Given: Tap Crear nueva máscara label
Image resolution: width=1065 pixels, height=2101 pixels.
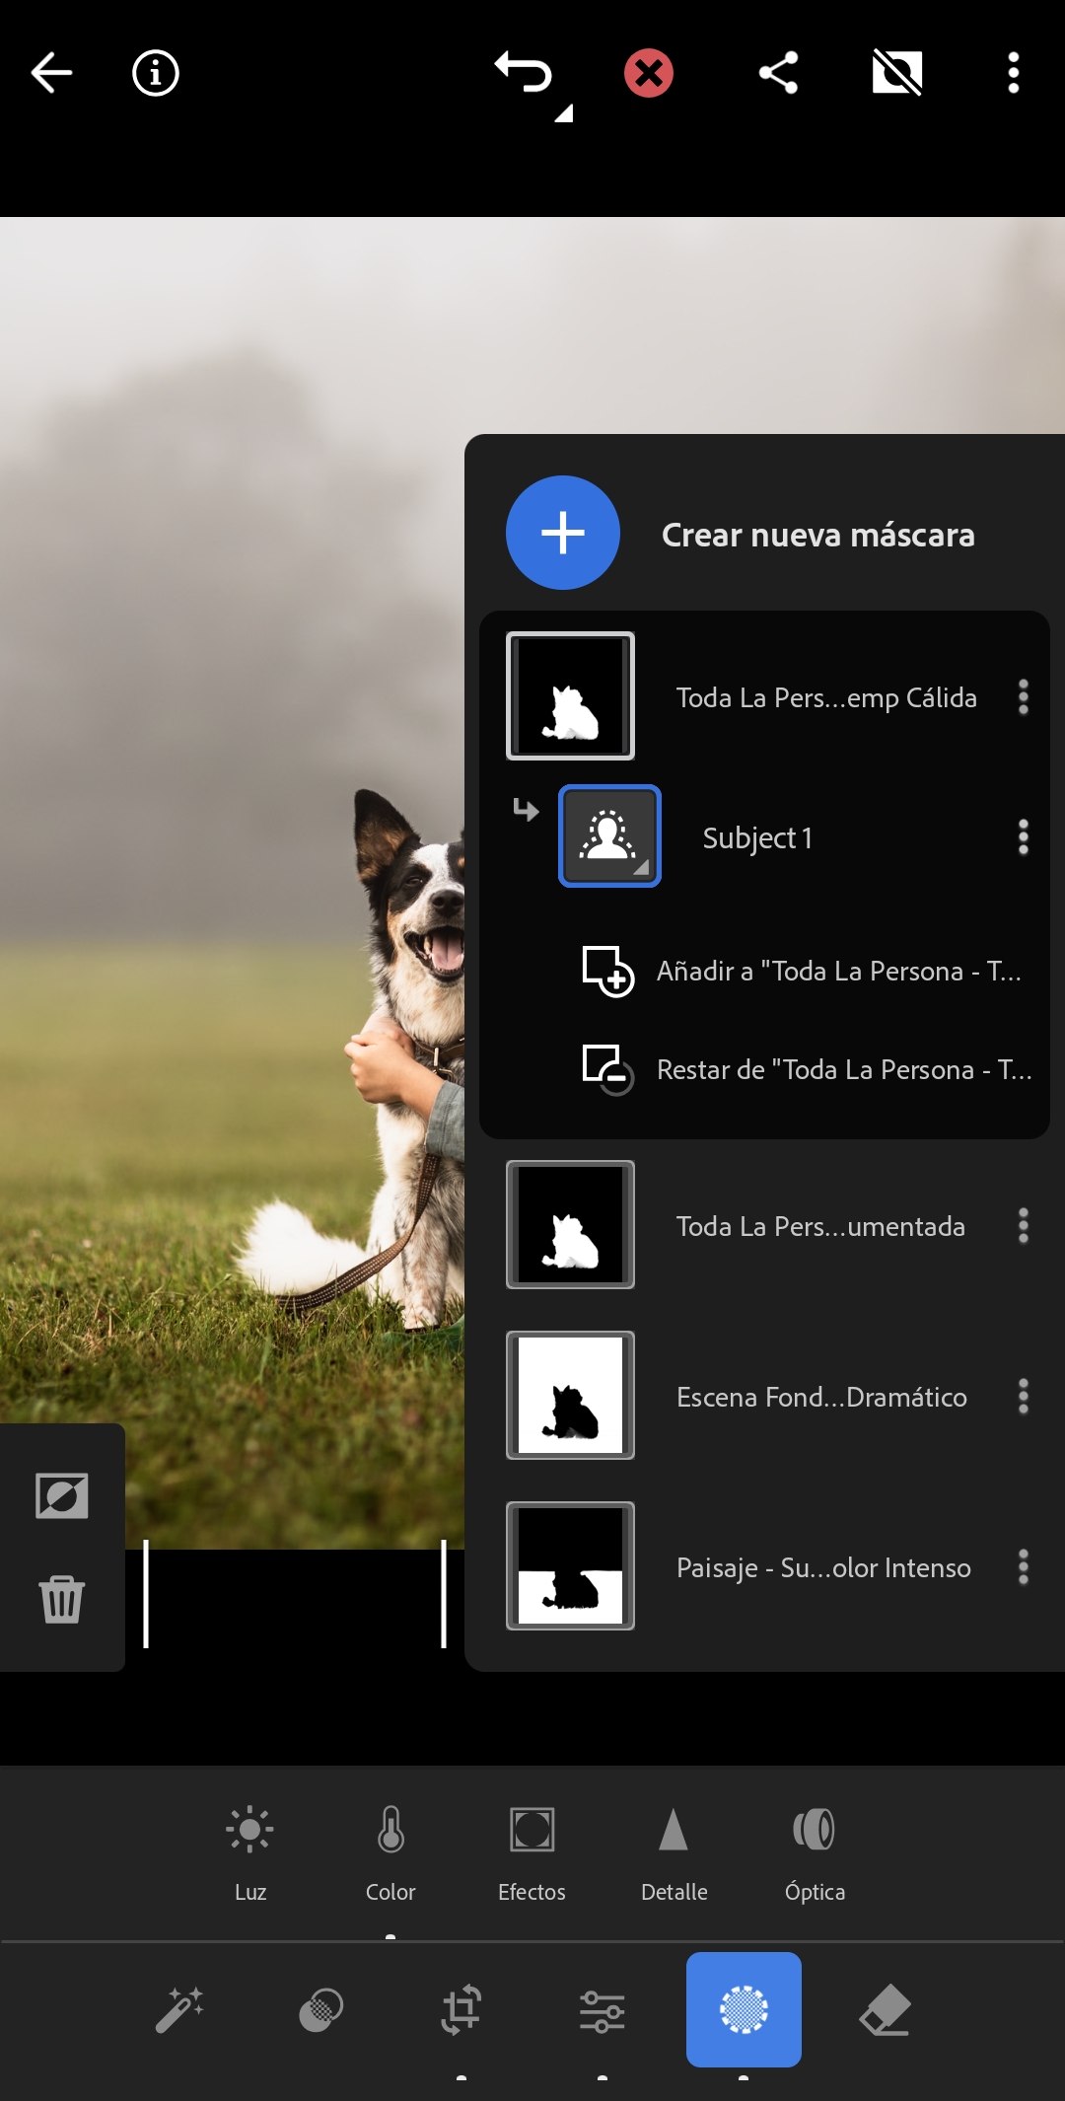Looking at the screenshot, I should tap(818, 535).
